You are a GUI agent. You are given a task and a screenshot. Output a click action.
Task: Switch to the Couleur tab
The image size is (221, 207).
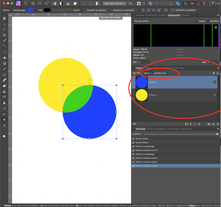[x=162, y=15]
